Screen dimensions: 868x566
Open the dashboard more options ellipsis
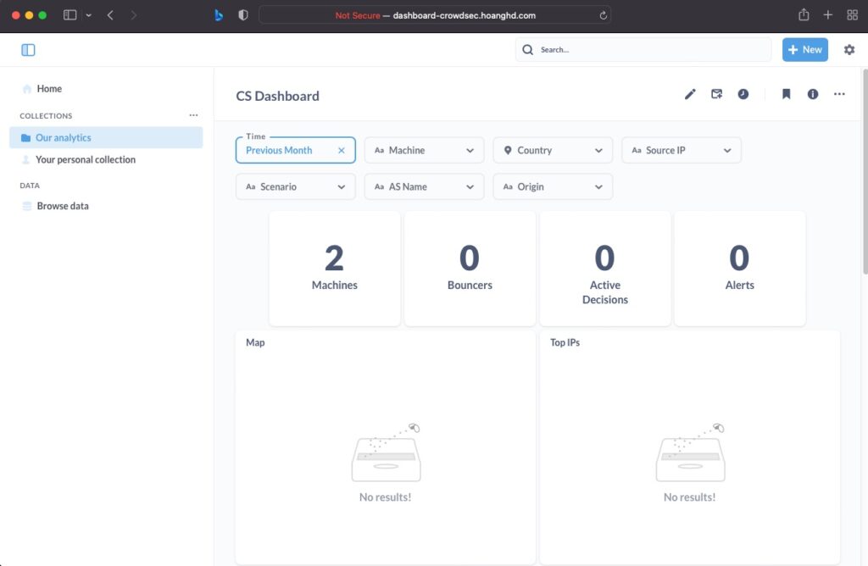(x=839, y=94)
